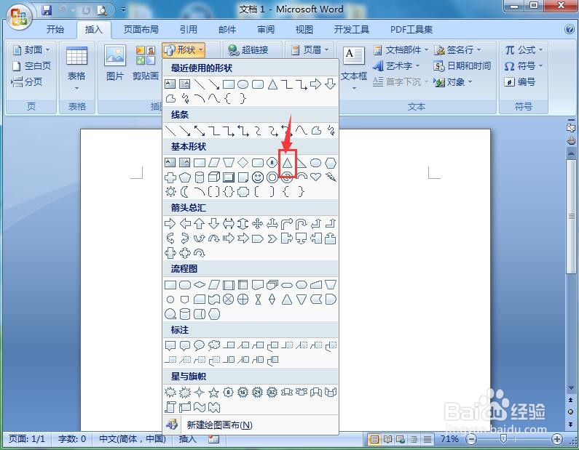Switch to Draft view in the status bar

[428, 439]
